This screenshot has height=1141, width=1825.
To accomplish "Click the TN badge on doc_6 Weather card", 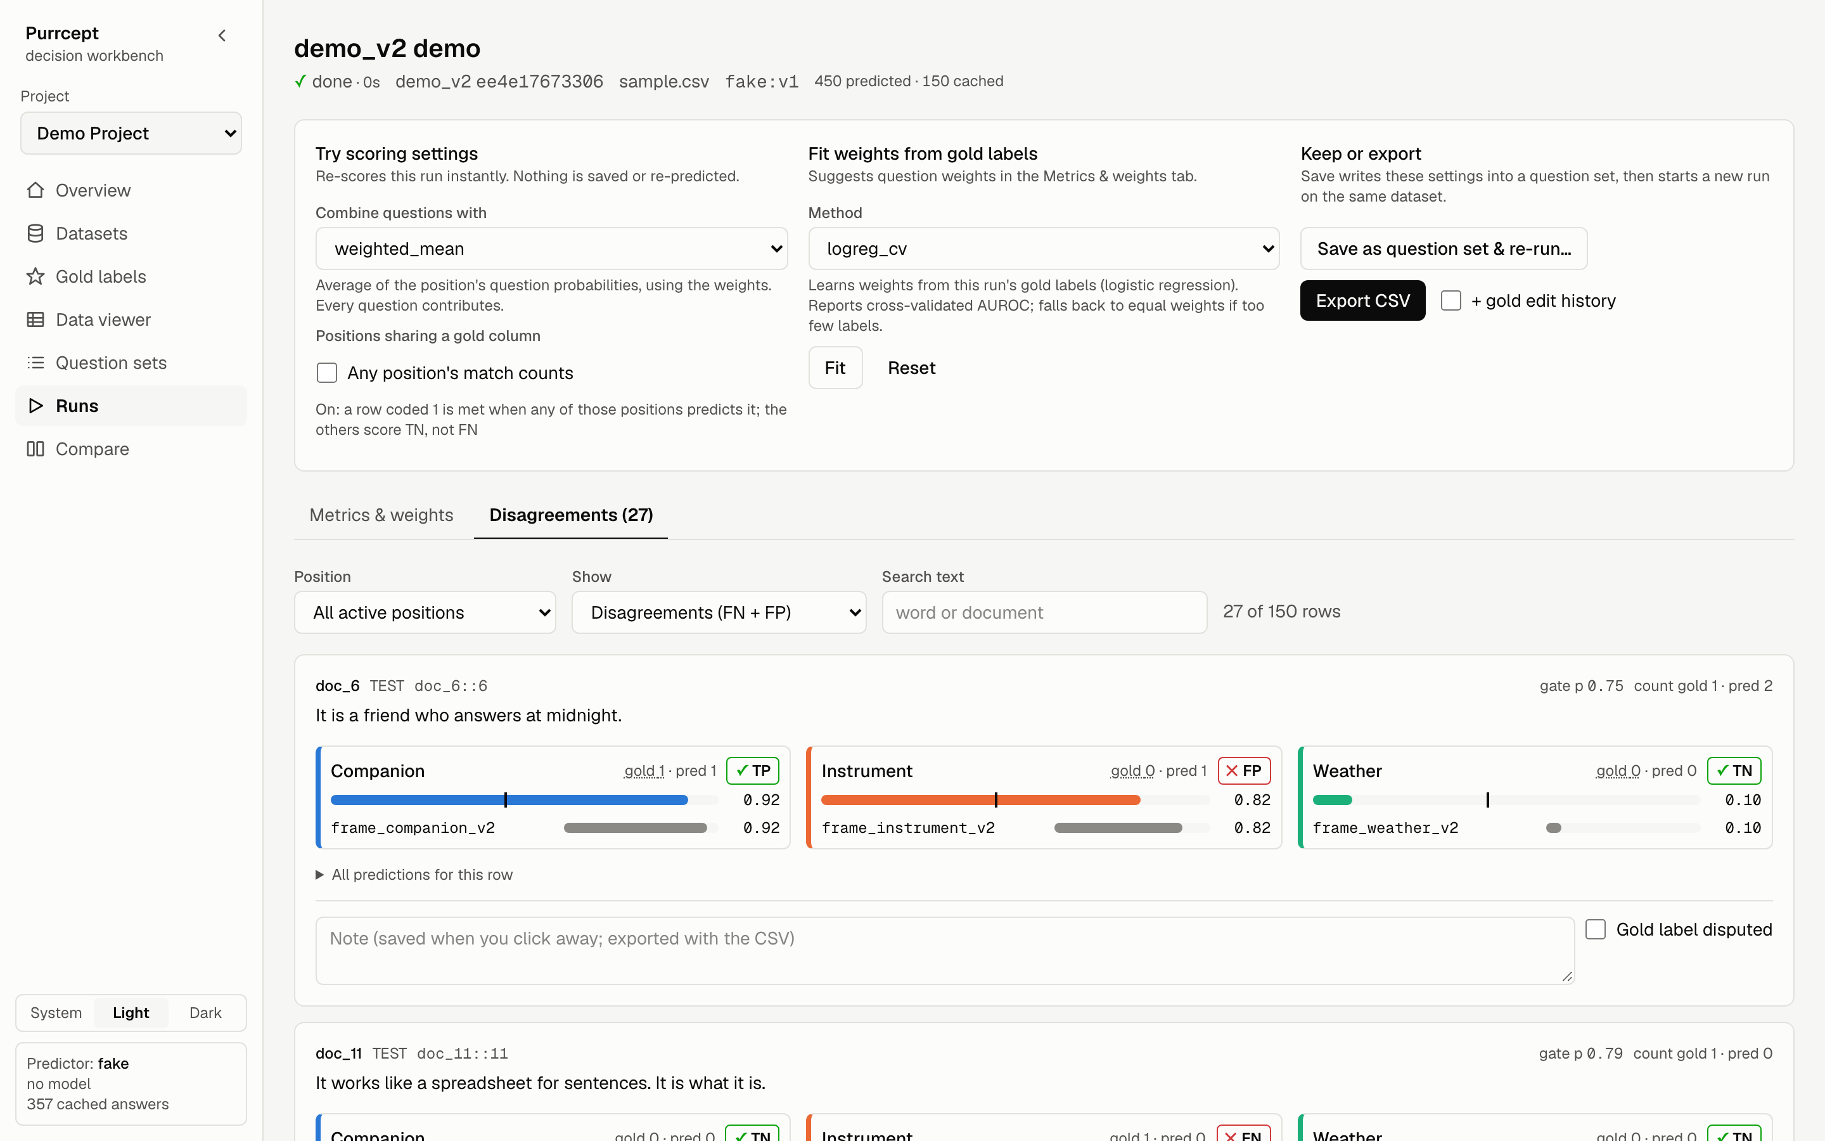I will 1734,770.
